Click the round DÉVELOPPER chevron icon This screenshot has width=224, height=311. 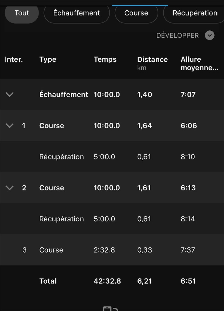[x=209, y=35]
